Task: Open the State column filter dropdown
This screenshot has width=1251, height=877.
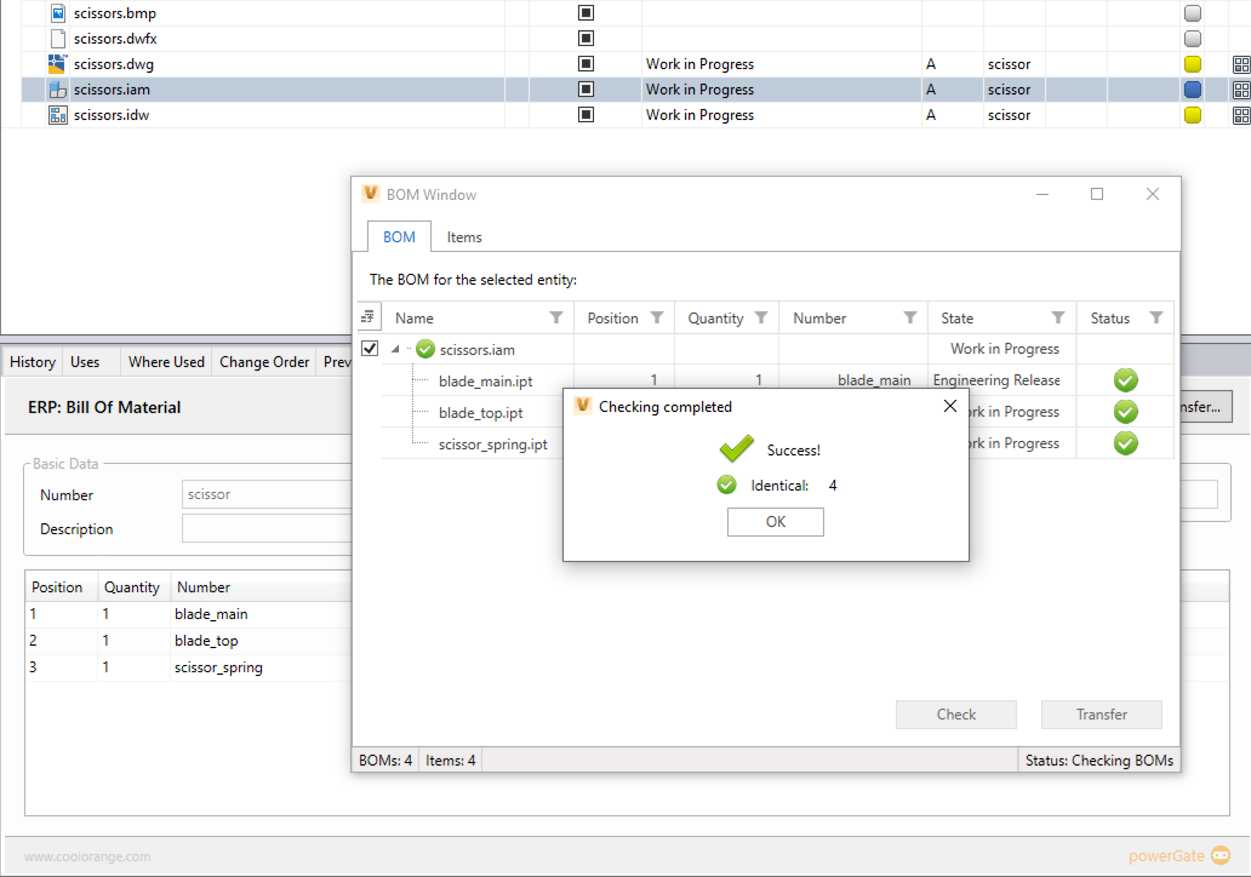Action: click(1058, 317)
